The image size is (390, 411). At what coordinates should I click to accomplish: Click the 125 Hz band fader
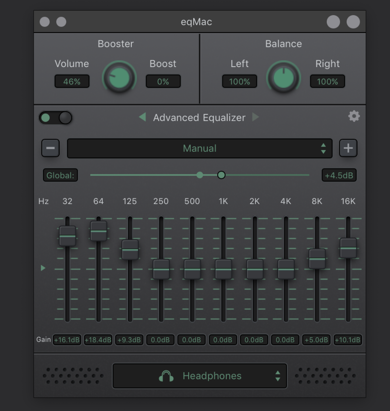click(130, 250)
